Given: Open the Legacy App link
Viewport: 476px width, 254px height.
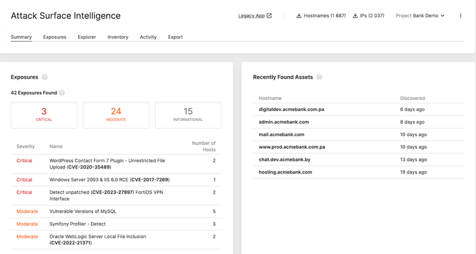Looking at the screenshot, I should [251, 16].
